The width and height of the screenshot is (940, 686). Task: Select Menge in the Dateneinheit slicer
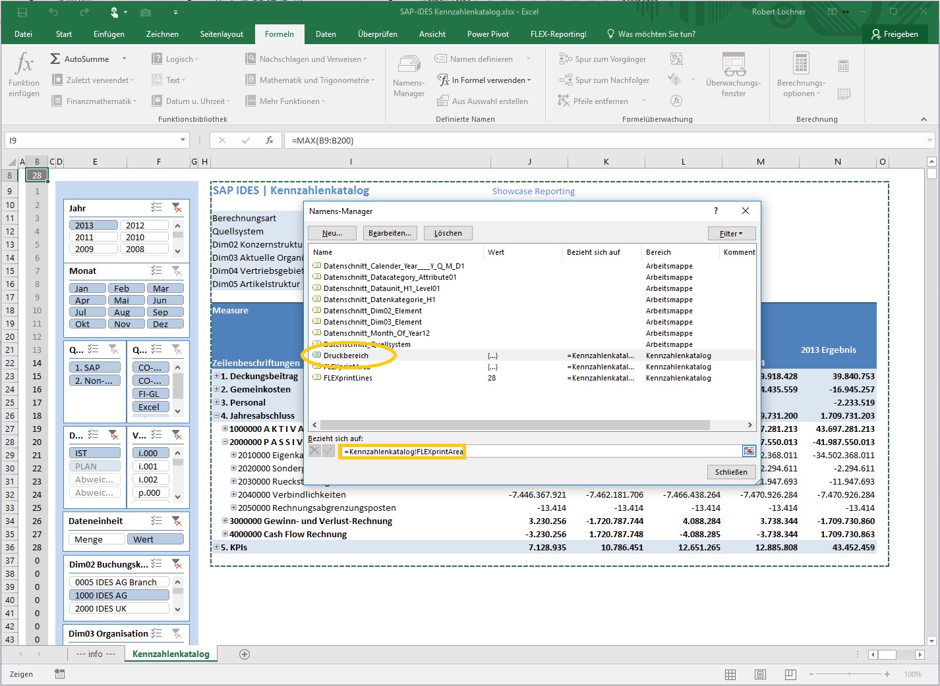[96, 539]
